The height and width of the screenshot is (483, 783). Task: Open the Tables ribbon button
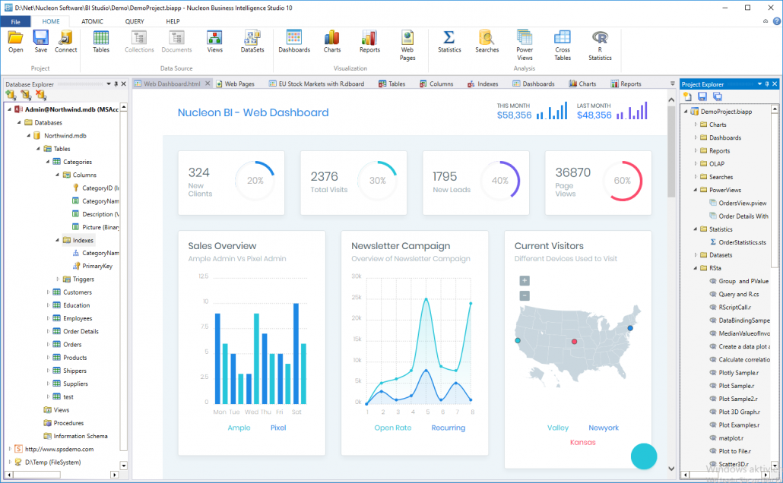101,41
